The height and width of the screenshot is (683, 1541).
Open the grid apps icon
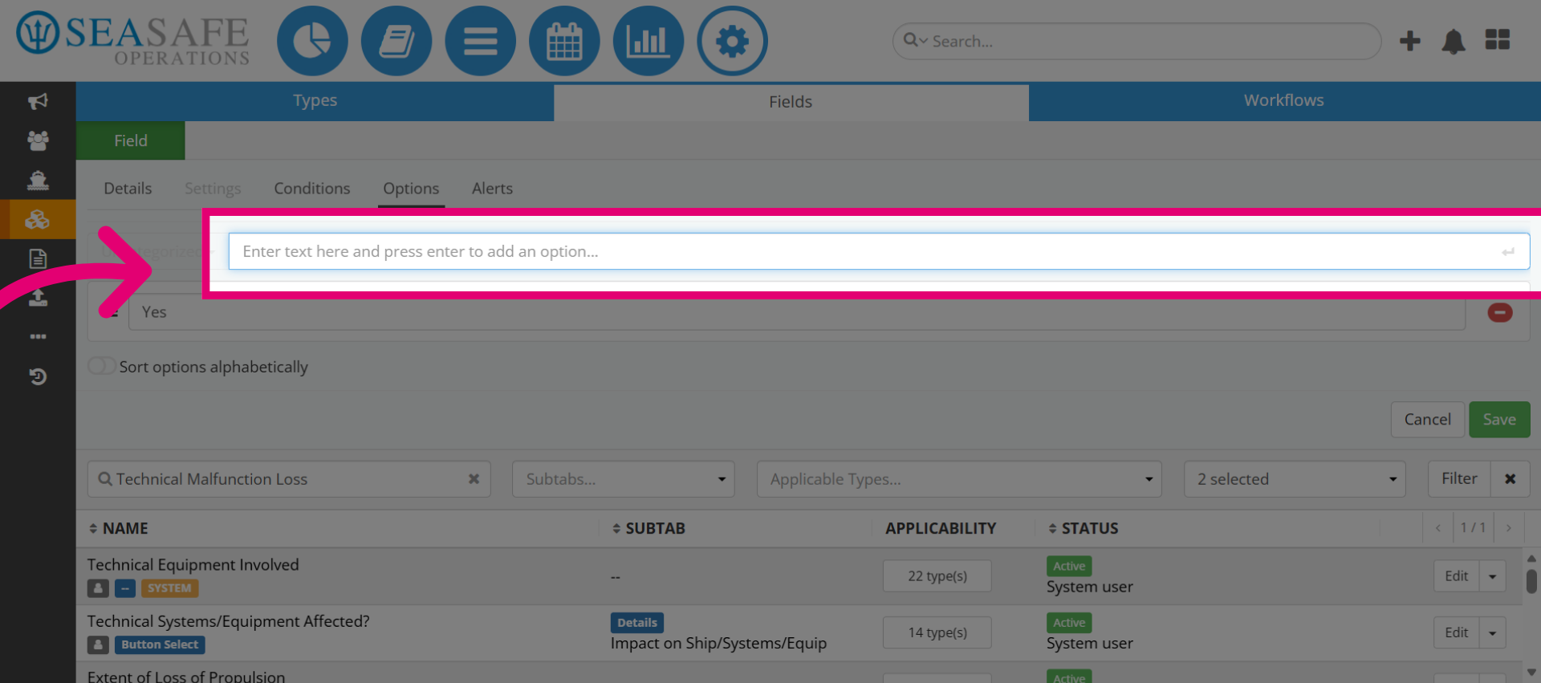coord(1498,39)
